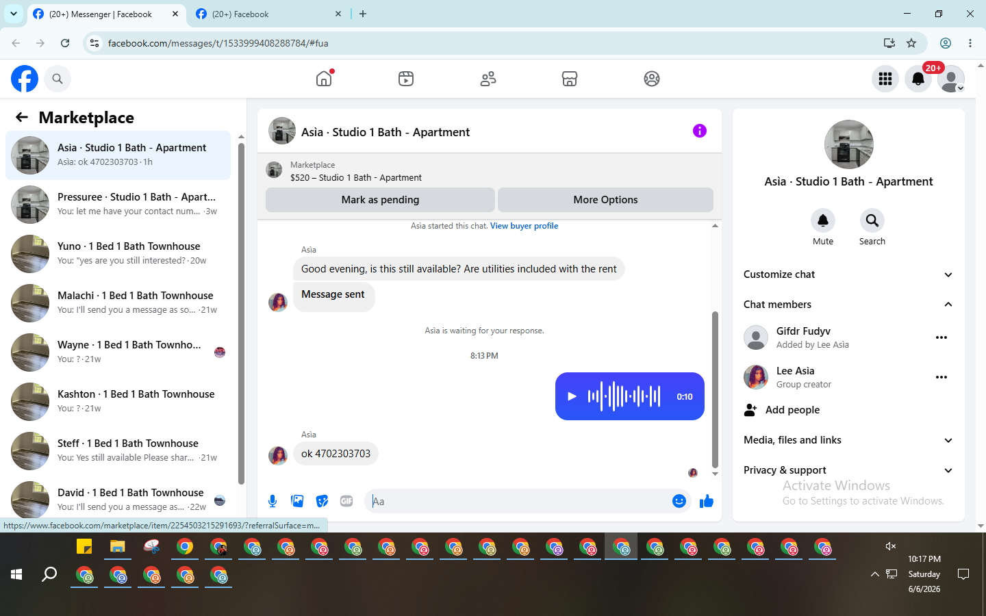The image size is (986, 616).
Task: Expand Media, files and links section
Action: point(848,440)
